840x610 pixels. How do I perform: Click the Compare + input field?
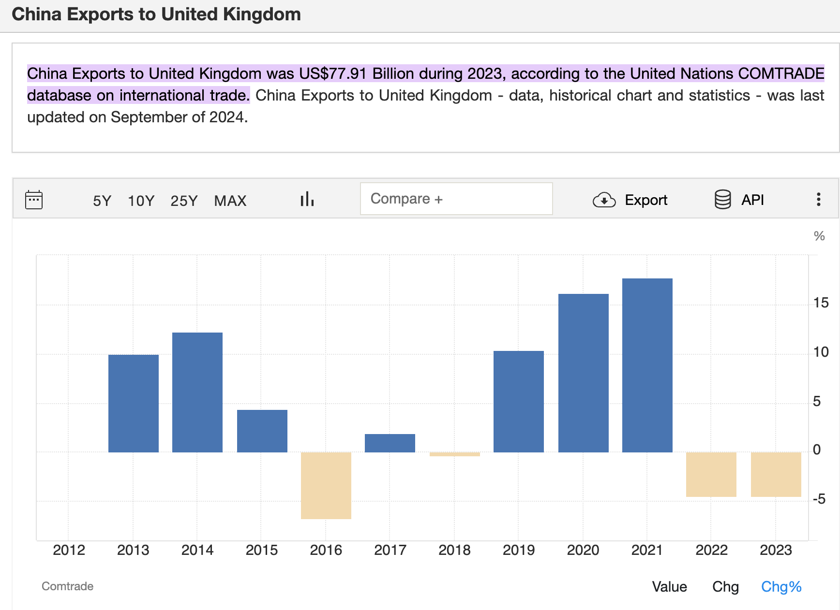point(456,199)
